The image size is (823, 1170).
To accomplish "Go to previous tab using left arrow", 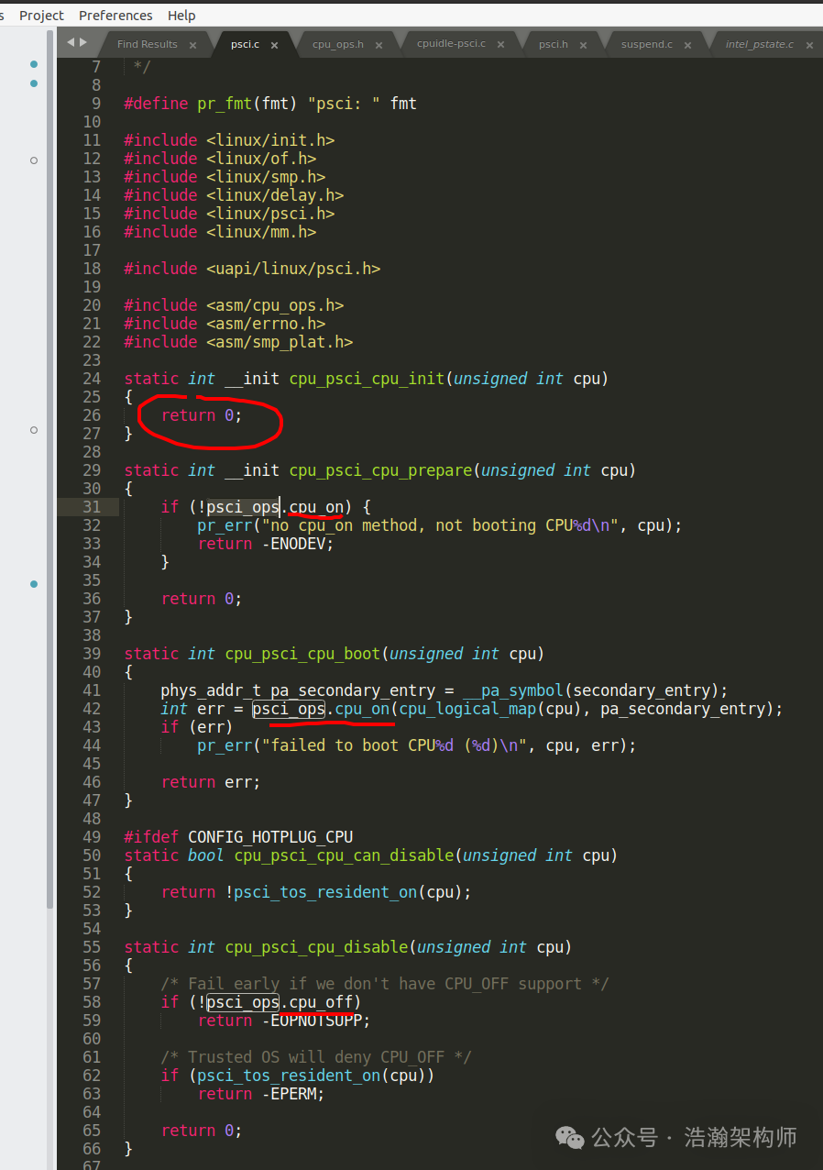I will point(71,42).
